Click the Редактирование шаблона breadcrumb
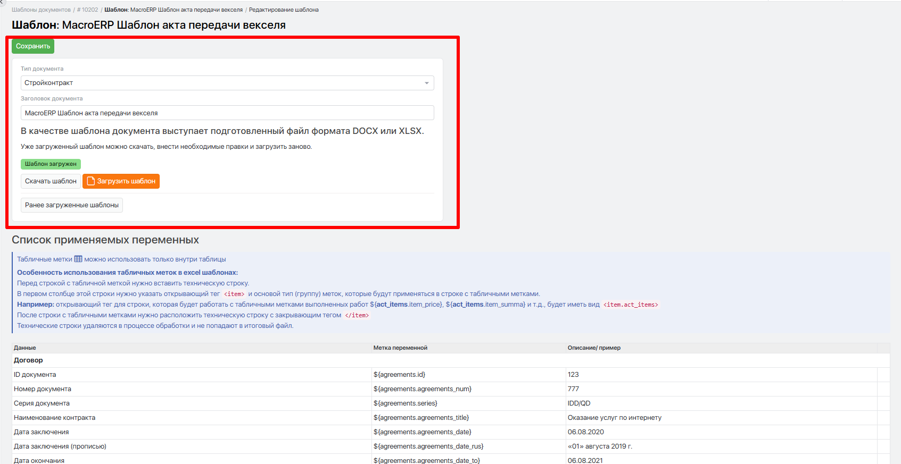Image resolution: width=901 pixels, height=464 pixels. [284, 10]
